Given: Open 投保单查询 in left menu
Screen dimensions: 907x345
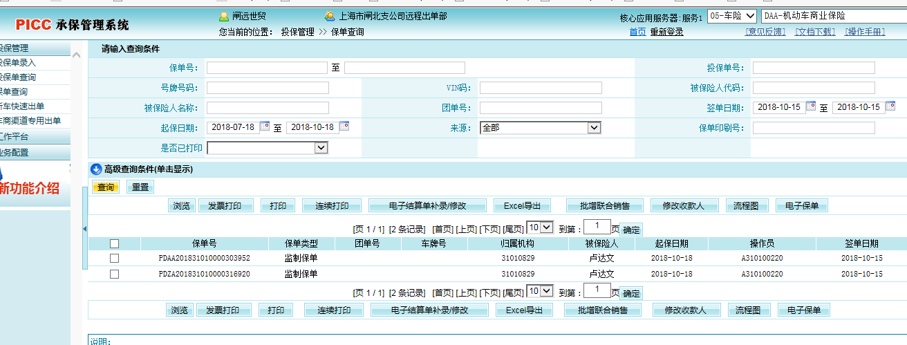Looking at the screenshot, I should (x=17, y=77).
